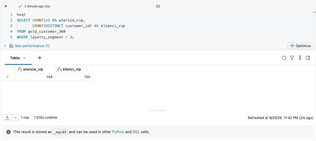The width and height of the screenshot is (316, 141).
Task: Open the See performance chart icon
Action: [12, 46]
